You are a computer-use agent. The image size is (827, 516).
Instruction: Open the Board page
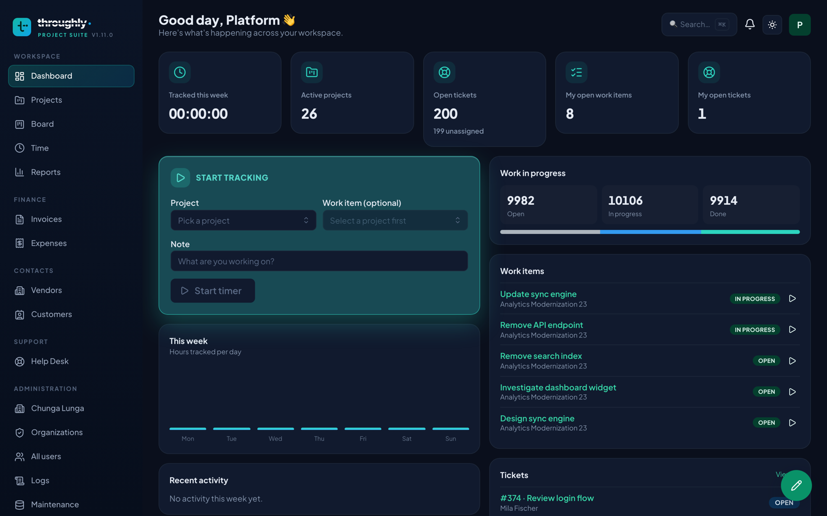tap(71, 124)
